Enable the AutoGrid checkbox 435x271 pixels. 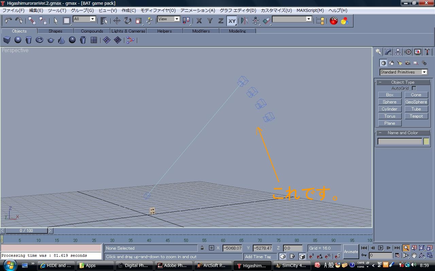[414, 88]
